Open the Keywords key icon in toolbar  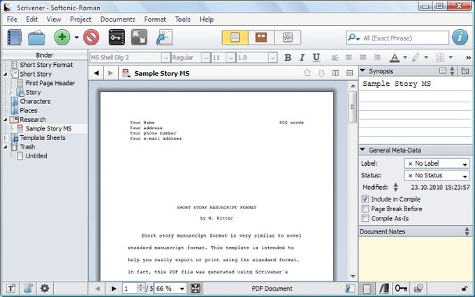(x=117, y=37)
